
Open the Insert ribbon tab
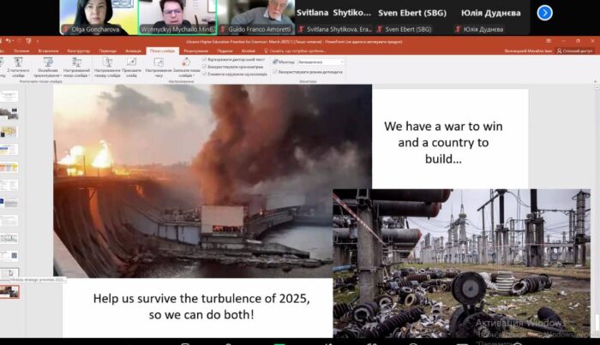click(x=48, y=51)
